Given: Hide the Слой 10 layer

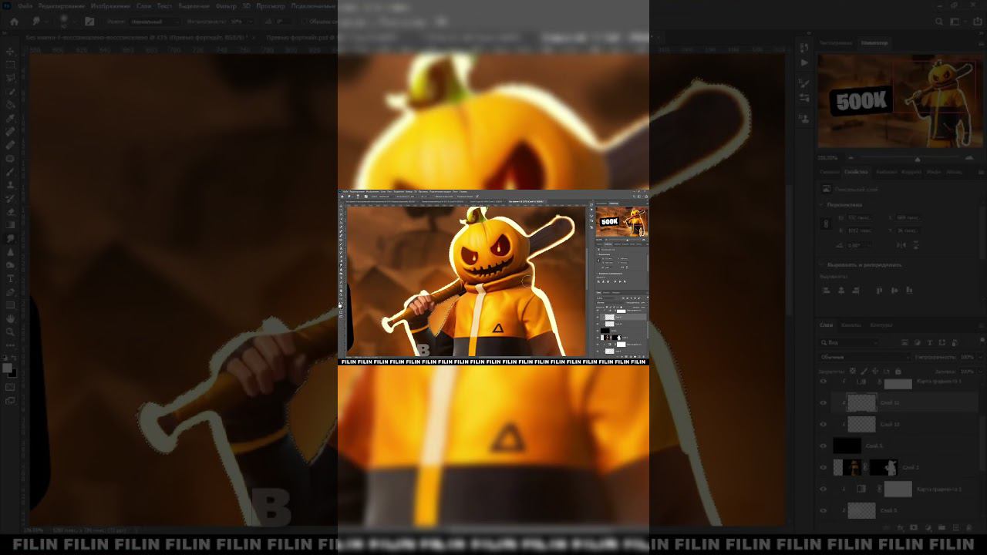Looking at the screenshot, I should 824,424.
